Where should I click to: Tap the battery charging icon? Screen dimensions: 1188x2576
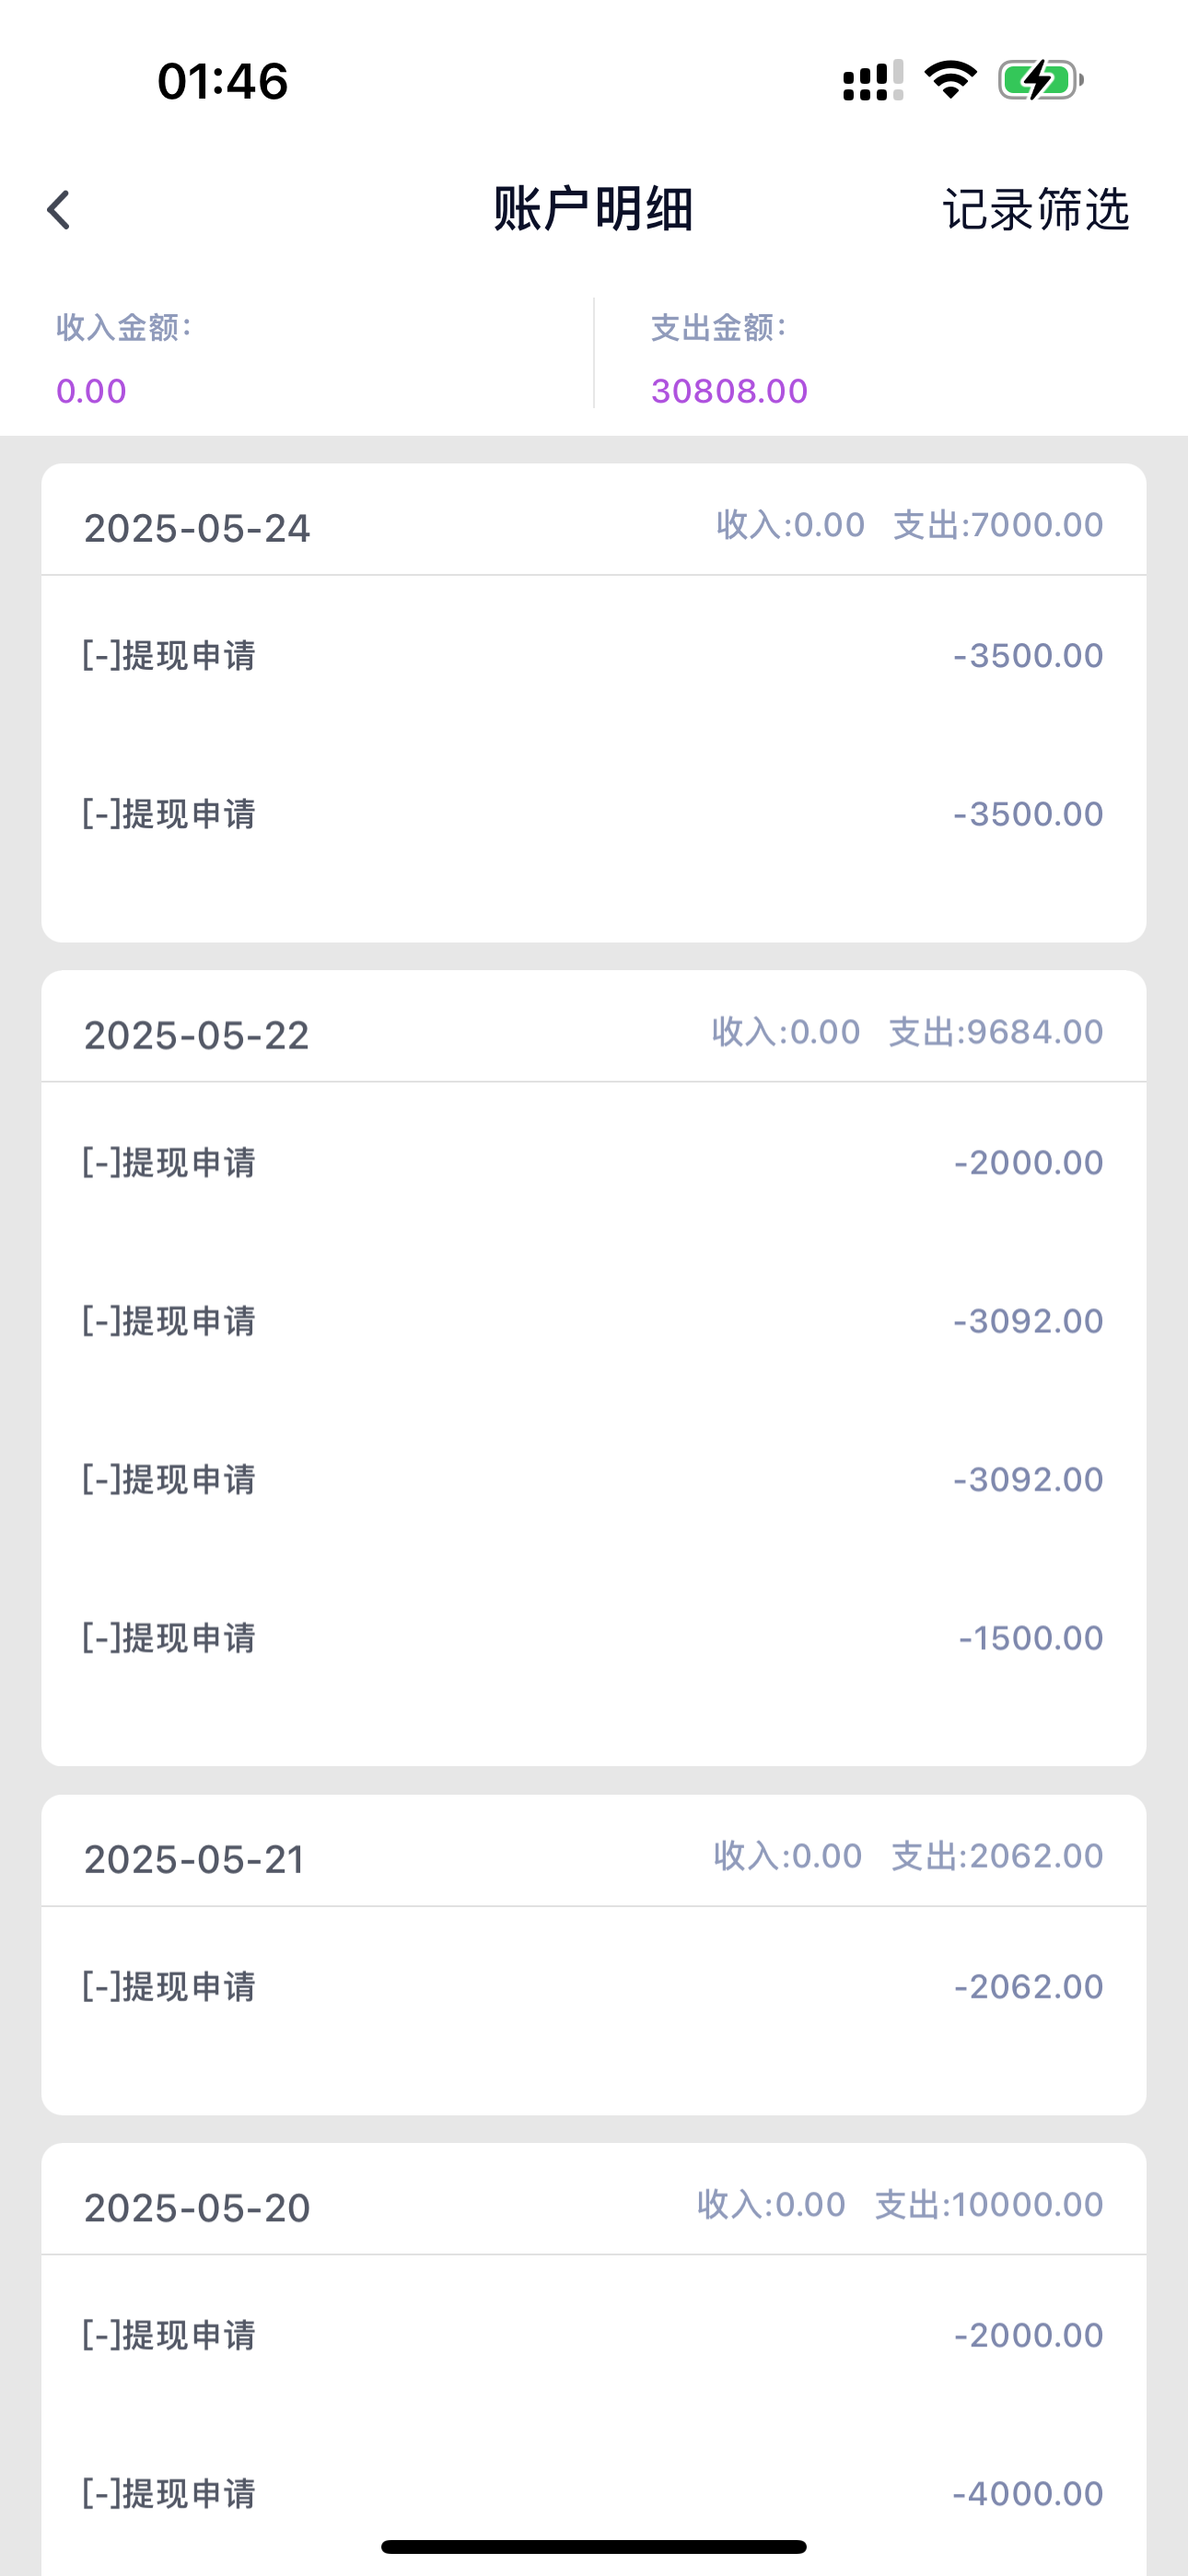pyautogui.click(x=1040, y=80)
